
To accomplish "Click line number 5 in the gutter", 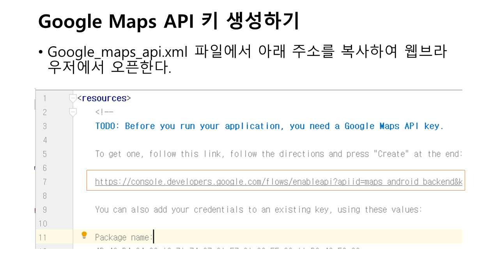I will [x=44, y=154].
